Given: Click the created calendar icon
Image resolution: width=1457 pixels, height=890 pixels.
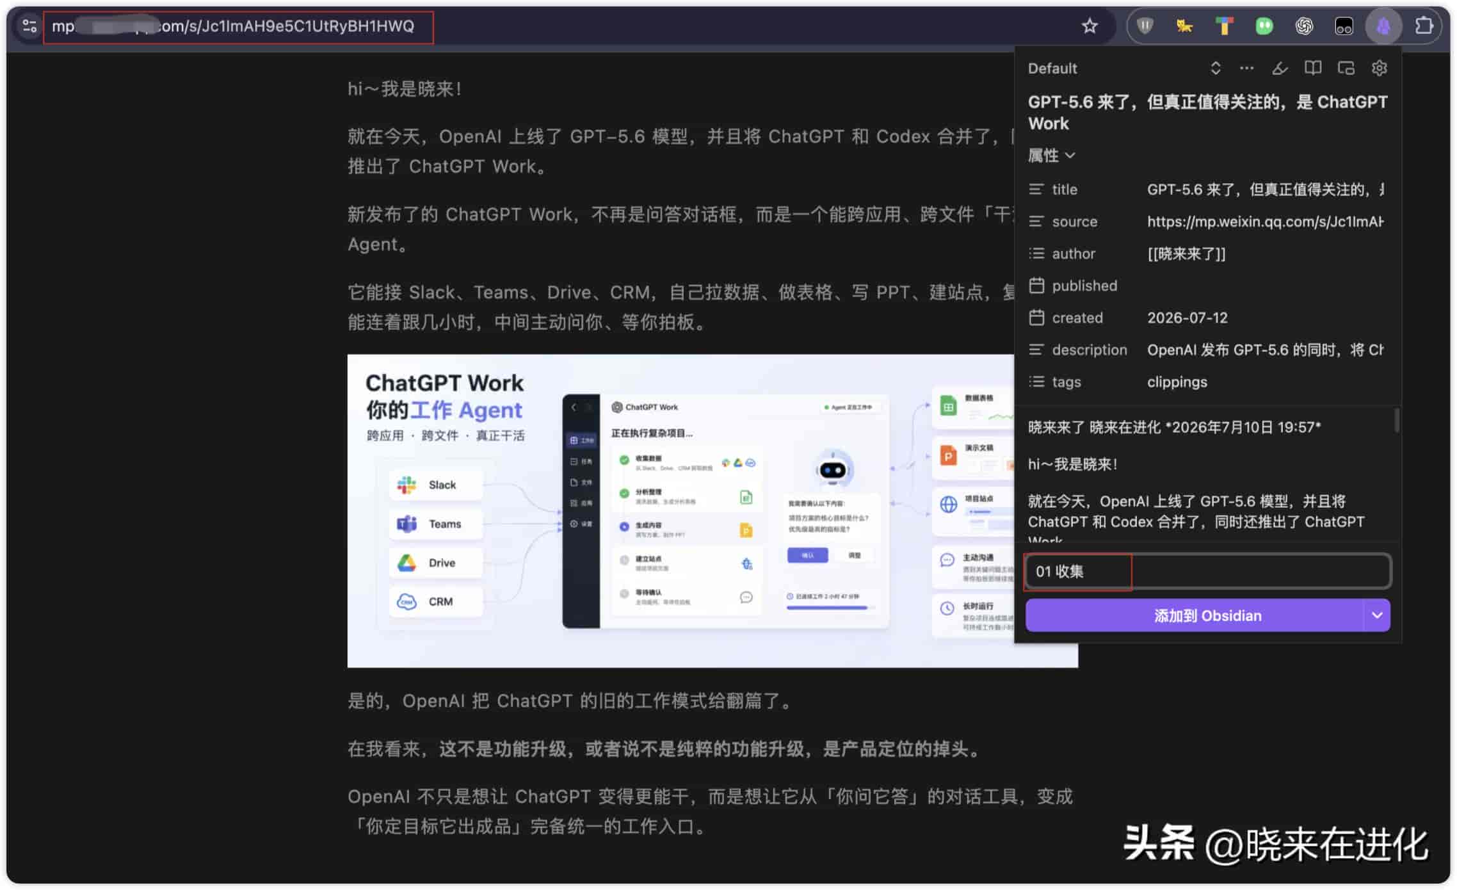Looking at the screenshot, I should click(1036, 318).
